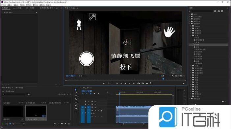This screenshot has width=231, height=129.
Task: Toggle eye visibility on second video track
Action: point(95,104)
